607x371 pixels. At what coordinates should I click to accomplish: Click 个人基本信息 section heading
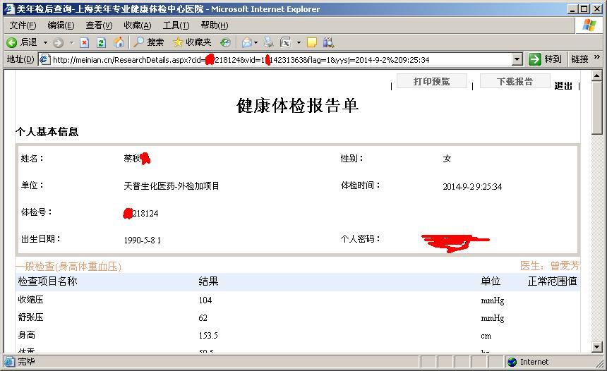click(47, 131)
